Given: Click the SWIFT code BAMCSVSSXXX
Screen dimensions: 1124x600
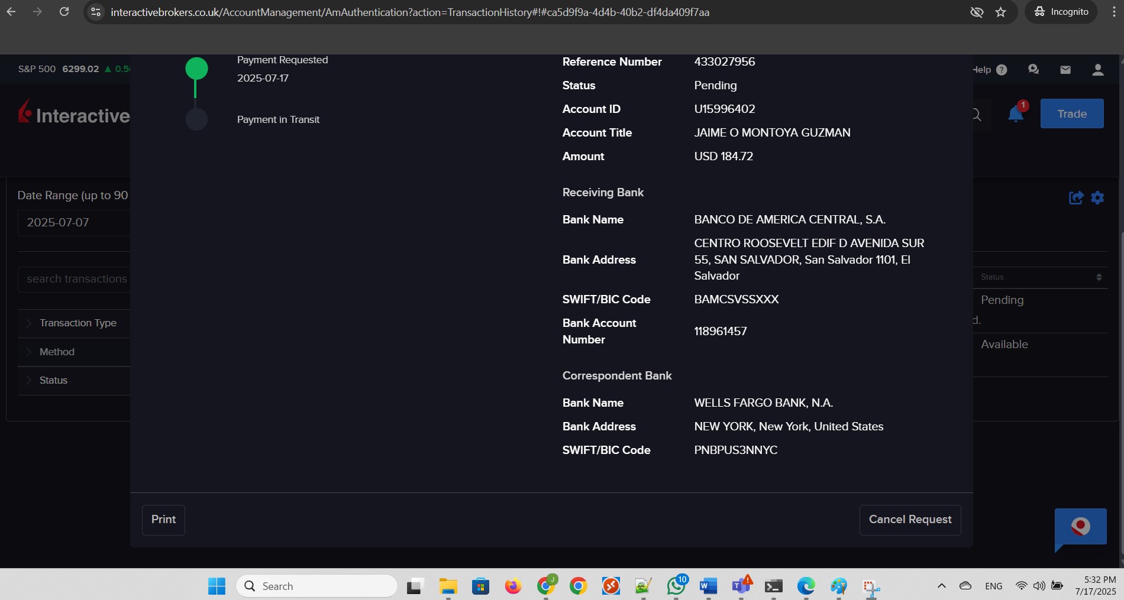Looking at the screenshot, I should (x=737, y=299).
